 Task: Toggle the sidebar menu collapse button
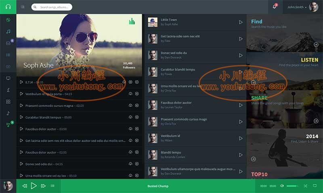click(x=23, y=7)
